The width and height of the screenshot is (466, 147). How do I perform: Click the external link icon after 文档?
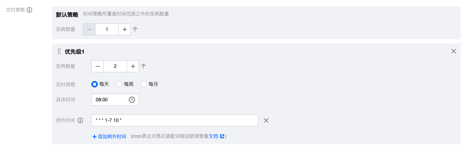(x=222, y=136)
